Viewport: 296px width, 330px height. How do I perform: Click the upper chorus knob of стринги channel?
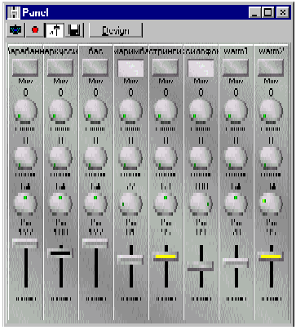[x=166, y=111]
